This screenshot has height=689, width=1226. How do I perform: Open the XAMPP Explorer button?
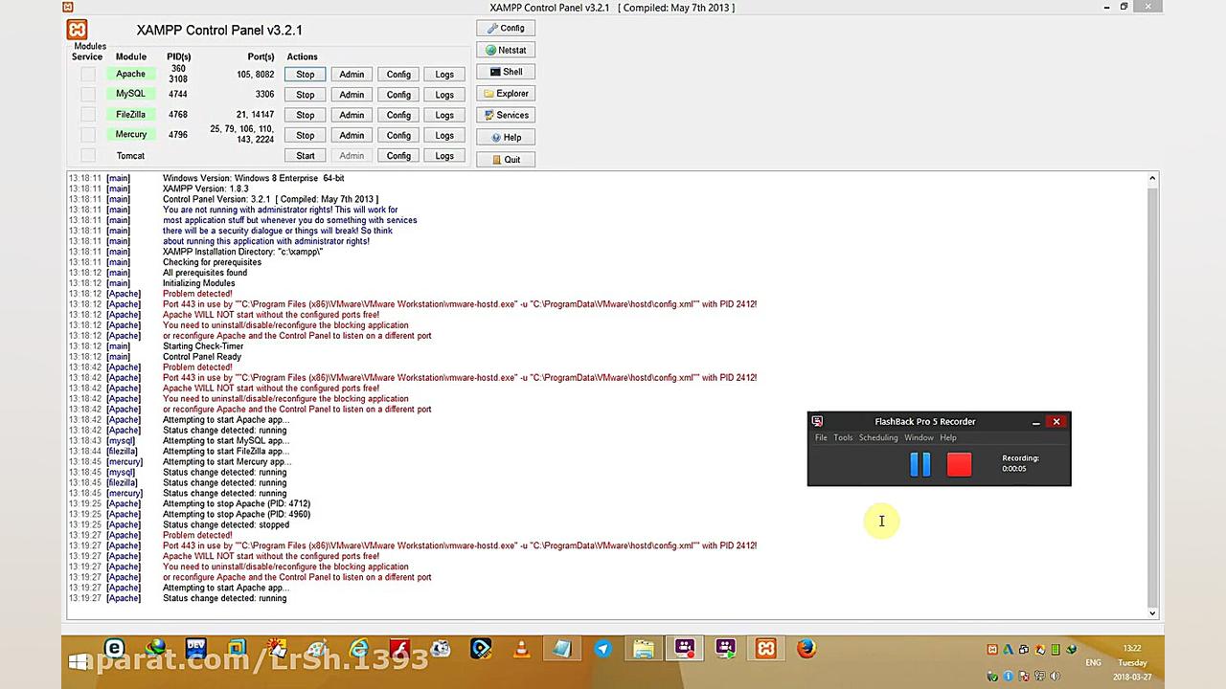[x=506, y=94]
